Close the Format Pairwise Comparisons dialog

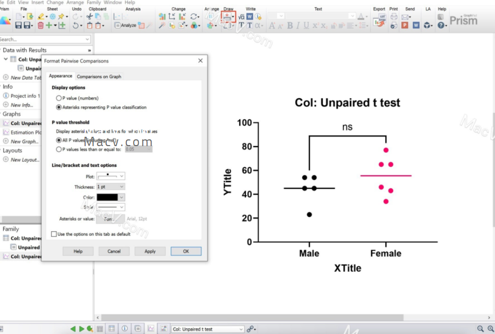[x=200, y=61]
